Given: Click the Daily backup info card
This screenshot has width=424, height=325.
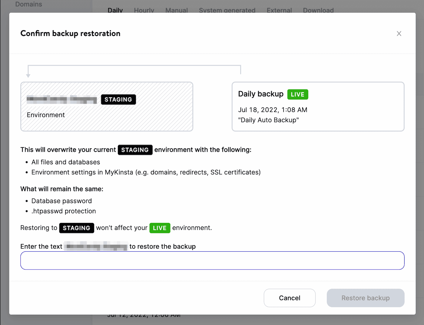Looking at the screenshot, I should [318, 106].
